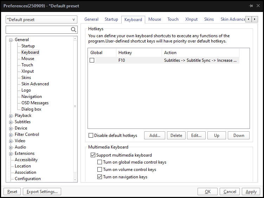Image resolution: width=264 pixels, height=198 pixels.
Task: Move hotkey Up in list
Action: pos(217,135)
